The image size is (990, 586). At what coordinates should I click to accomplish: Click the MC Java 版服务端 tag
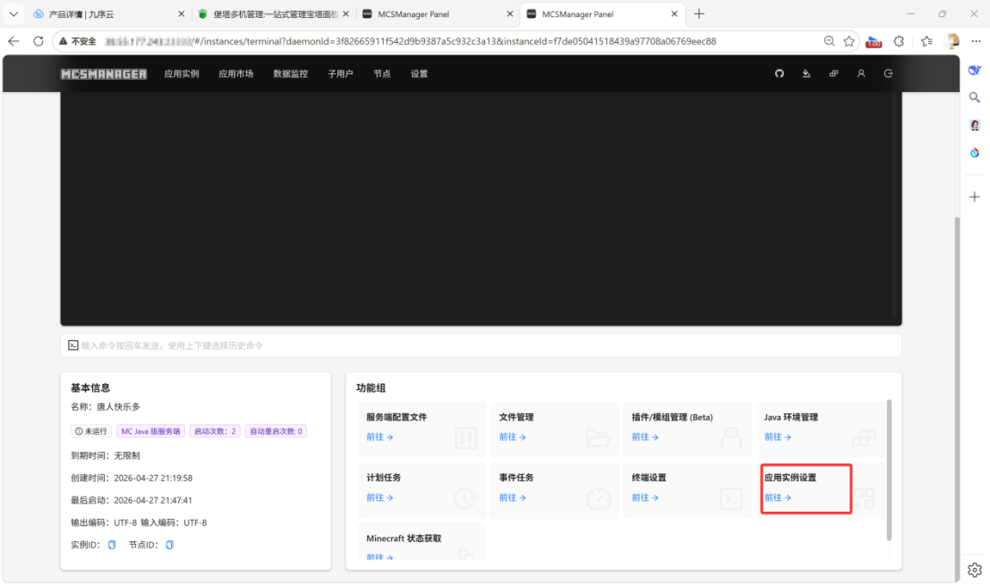(x=150, y=431)
